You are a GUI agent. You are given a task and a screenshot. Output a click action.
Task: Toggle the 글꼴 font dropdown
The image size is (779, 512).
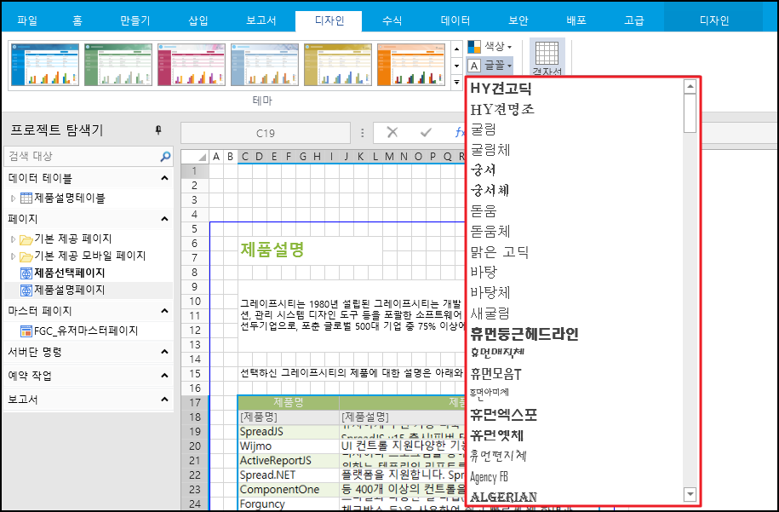(490, 65)
